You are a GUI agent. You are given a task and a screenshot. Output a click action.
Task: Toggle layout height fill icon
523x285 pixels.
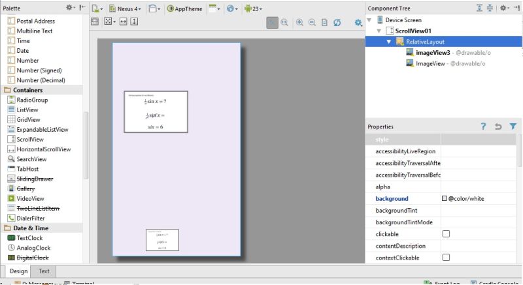click(x=134, y=22)
